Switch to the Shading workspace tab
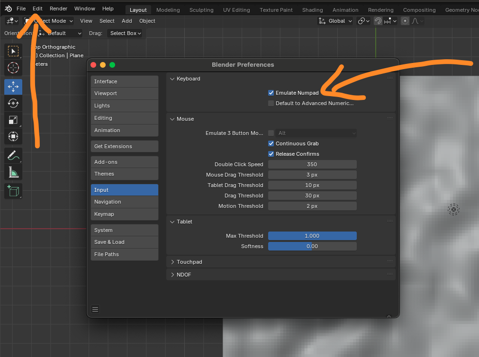Image resolution: width=479 pixels, height=357 pixels. [x=313, y=10]
